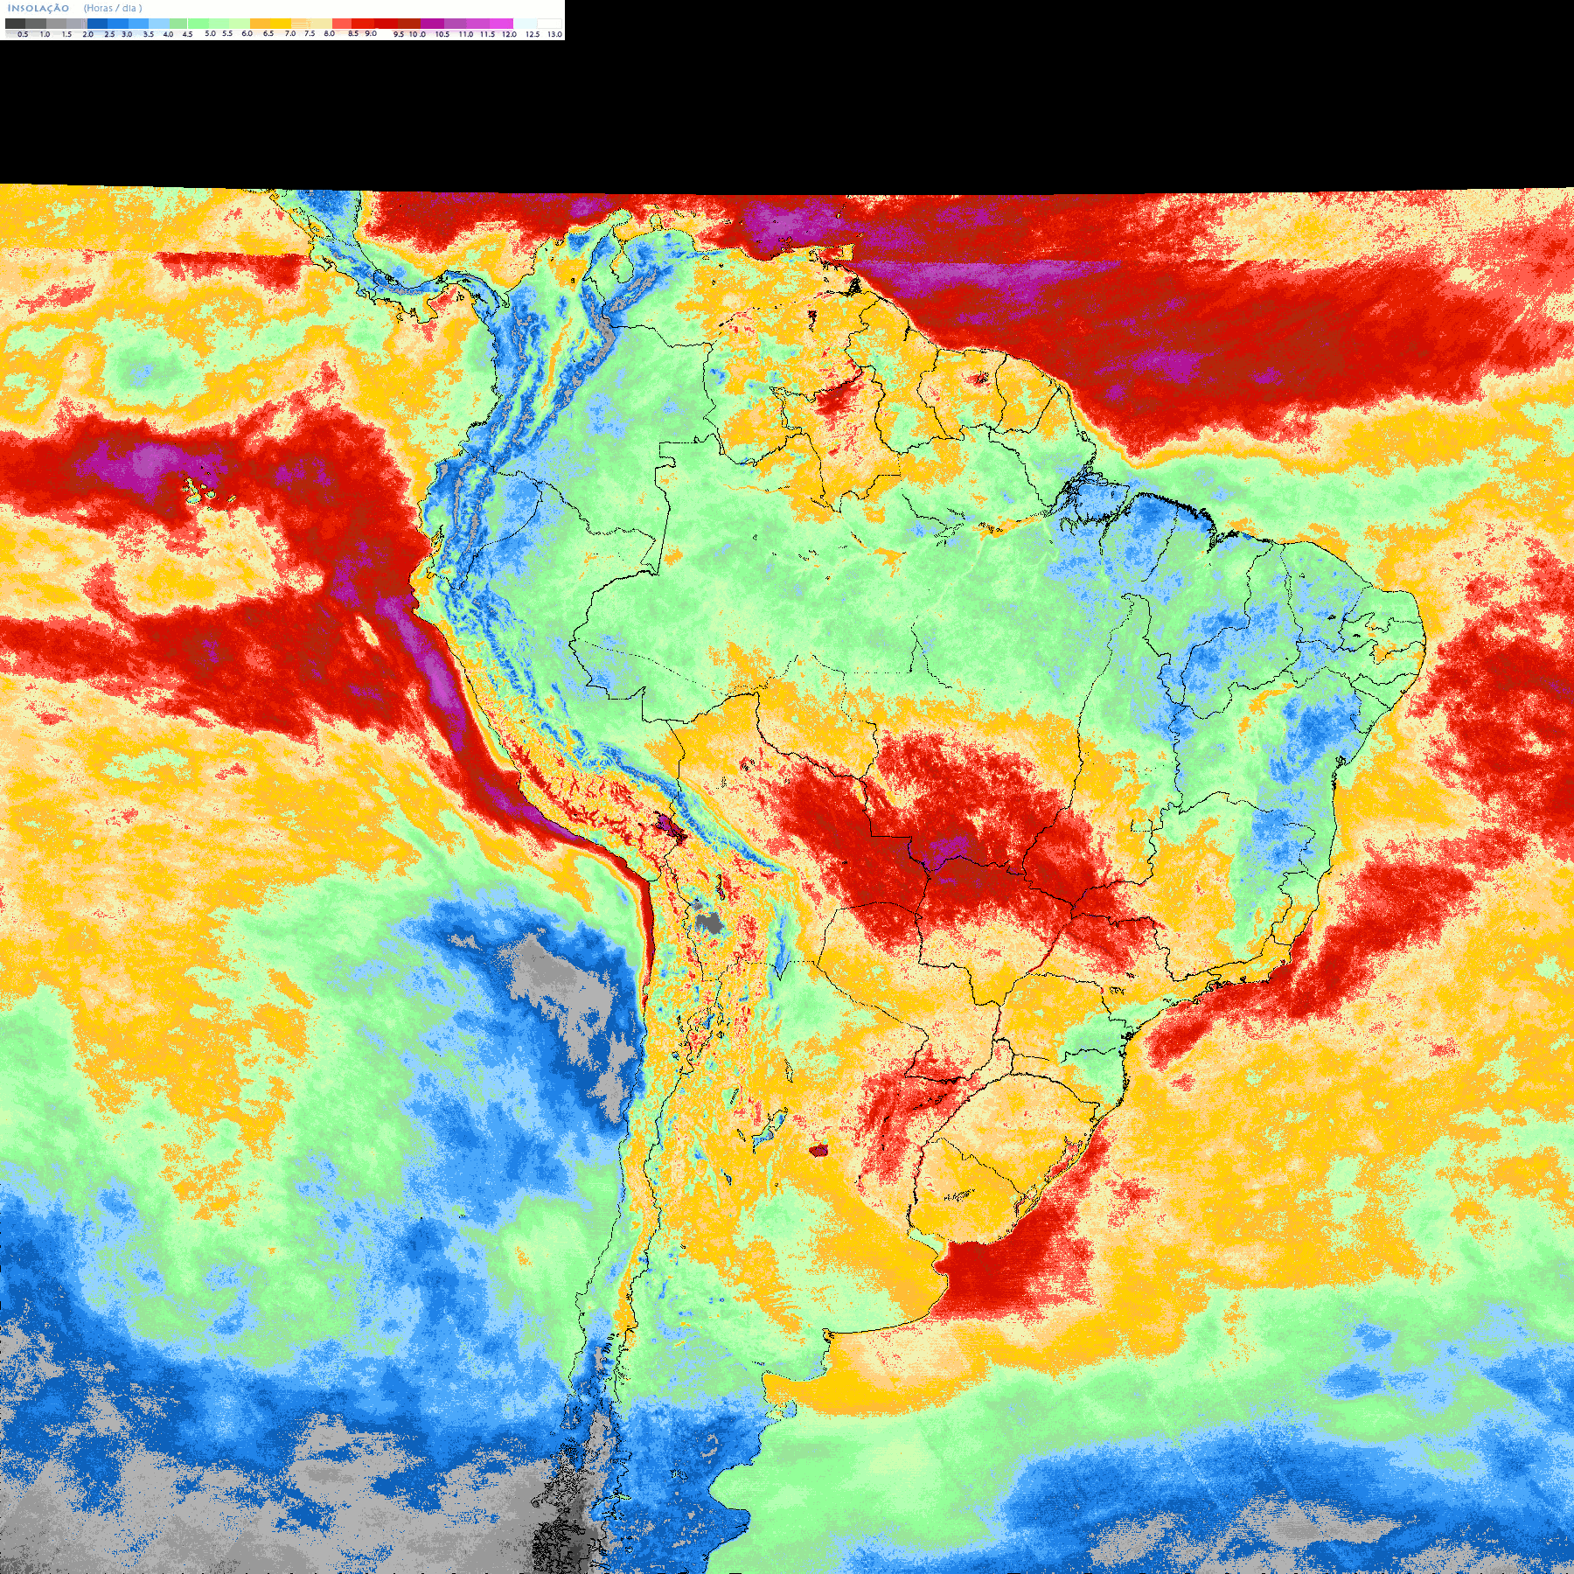Click the '11.0' legend value
Image resolution: width=1574 pixels, height=1574 pixels.
click(x=466, y=34)
